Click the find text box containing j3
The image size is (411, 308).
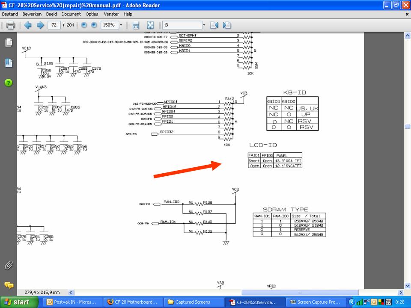point(182,25)
